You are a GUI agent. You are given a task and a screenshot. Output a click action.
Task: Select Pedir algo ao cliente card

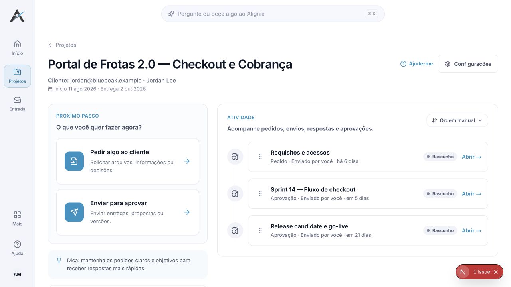pyautogui.click(x=128, y=161)
